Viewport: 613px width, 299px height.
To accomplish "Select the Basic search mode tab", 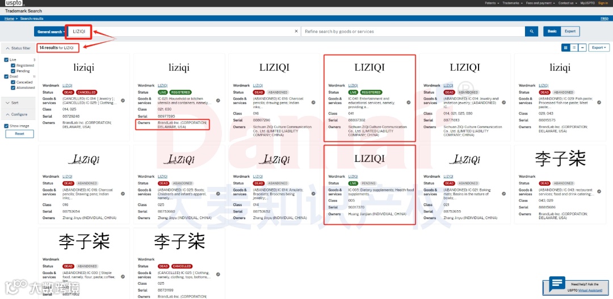I will [552, 32].
